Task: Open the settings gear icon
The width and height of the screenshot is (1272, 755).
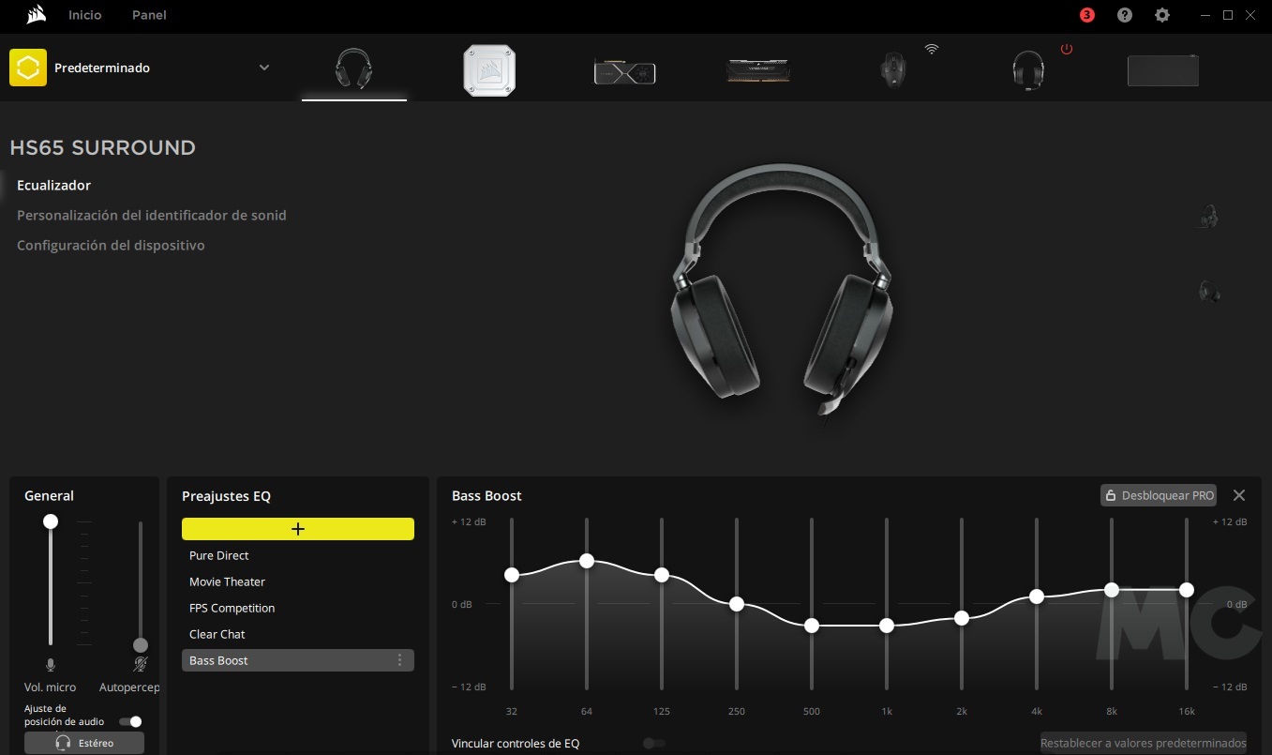Action: pos(1162,15)
